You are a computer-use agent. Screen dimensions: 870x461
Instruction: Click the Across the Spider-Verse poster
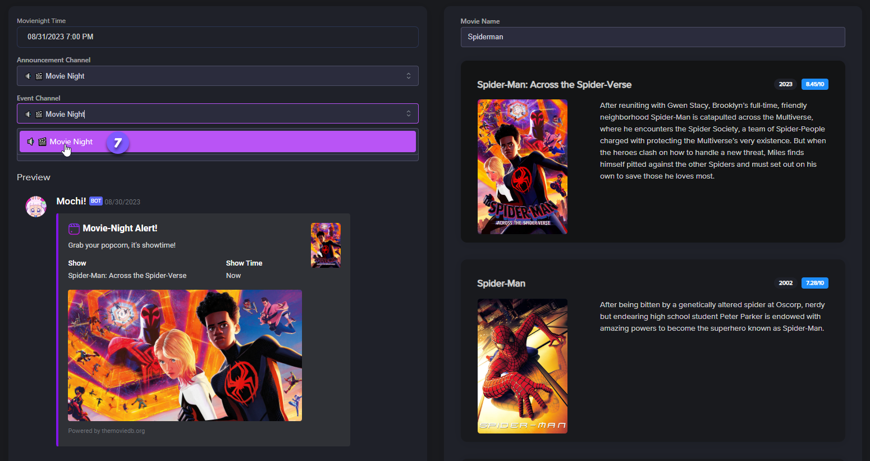(x=522, y=167)
